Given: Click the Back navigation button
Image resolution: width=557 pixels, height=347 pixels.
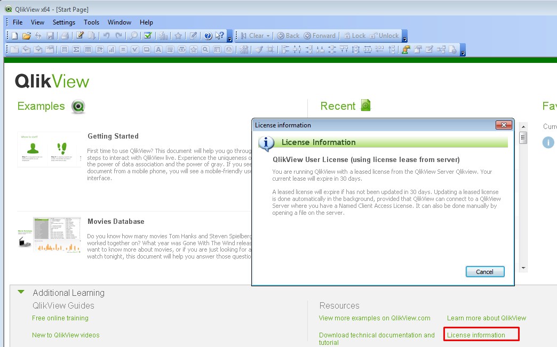Looking at the screenshot, I should [x=288, y=36].
